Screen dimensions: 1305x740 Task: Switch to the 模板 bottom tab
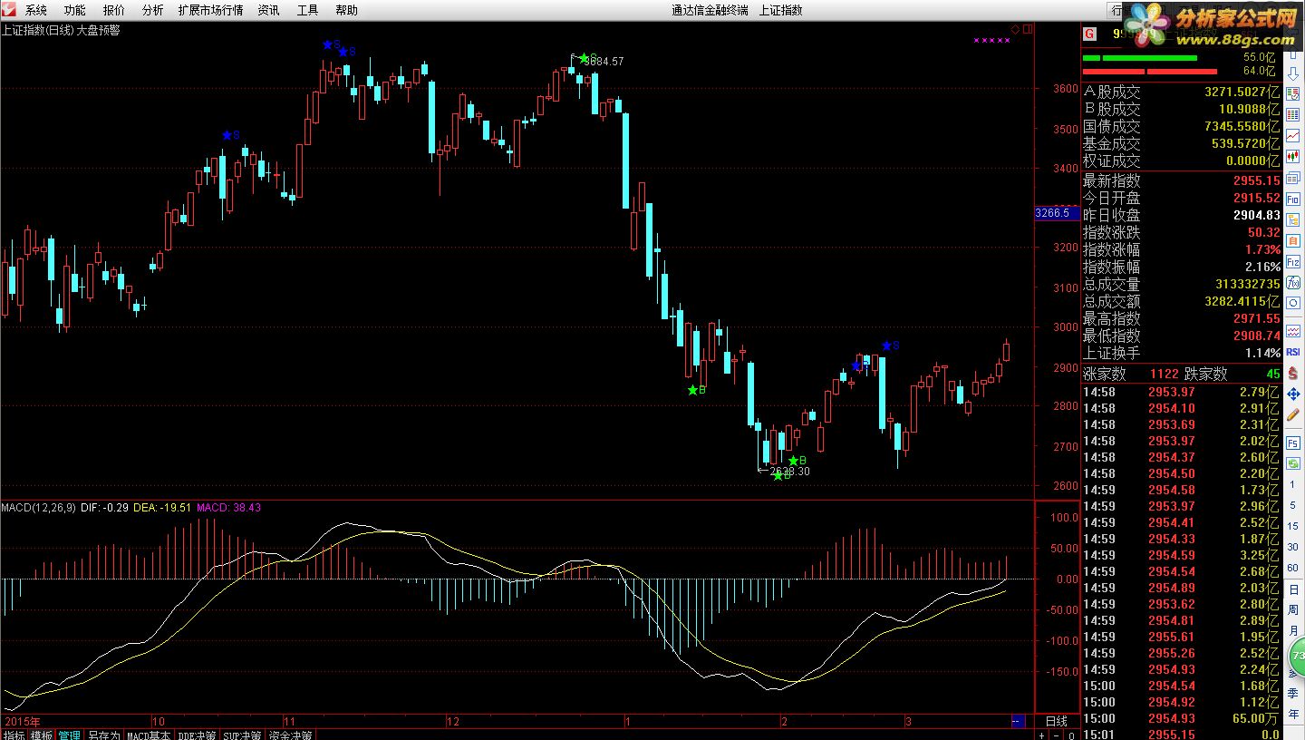[42, 735]
